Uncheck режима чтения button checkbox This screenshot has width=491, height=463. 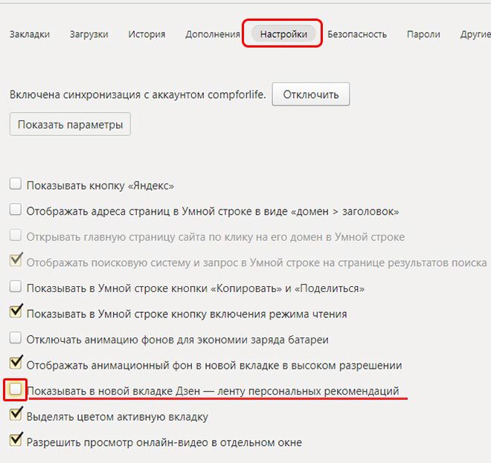point(16,311)
